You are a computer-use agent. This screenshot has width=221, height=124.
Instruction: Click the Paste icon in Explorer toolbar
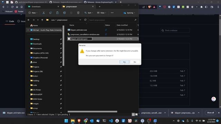point(57,13)
